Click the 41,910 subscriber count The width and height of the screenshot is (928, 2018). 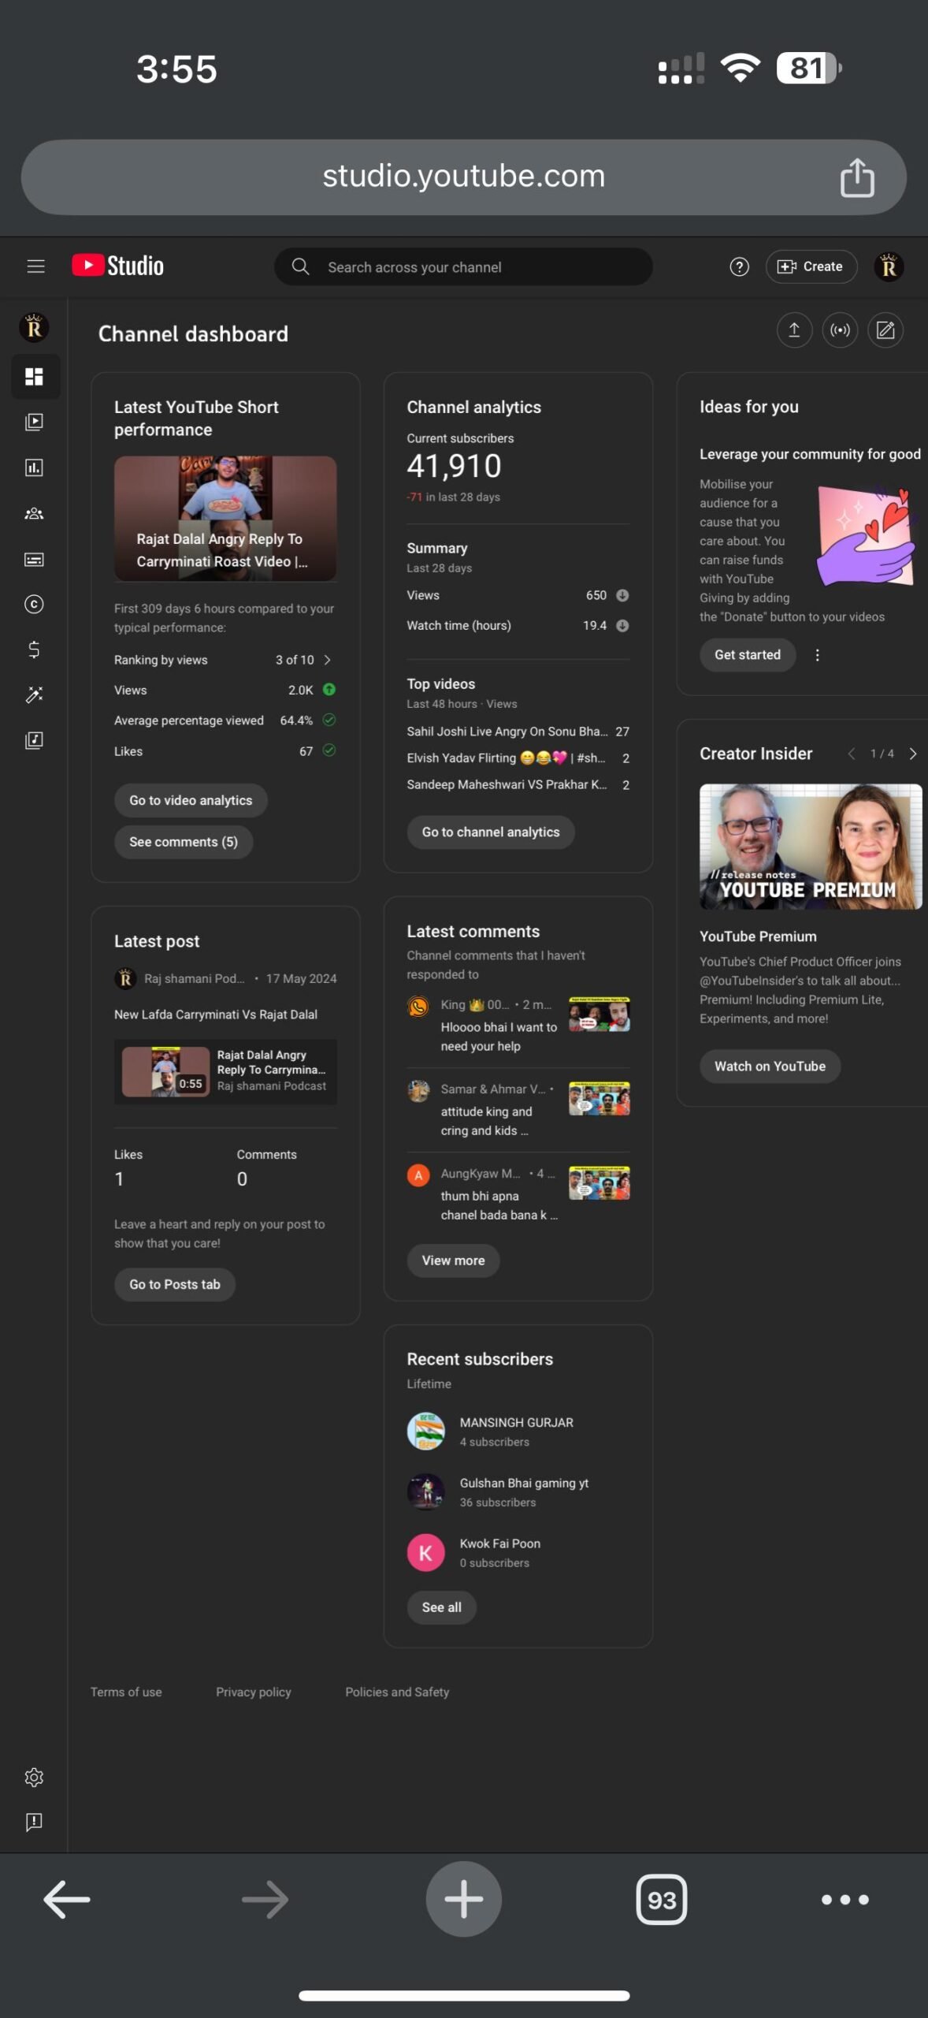pos(454,467)
